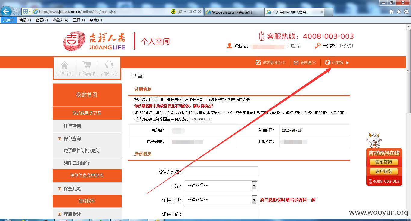
Task: Click the compatibility view icon
Action: (x=190, y=11)
